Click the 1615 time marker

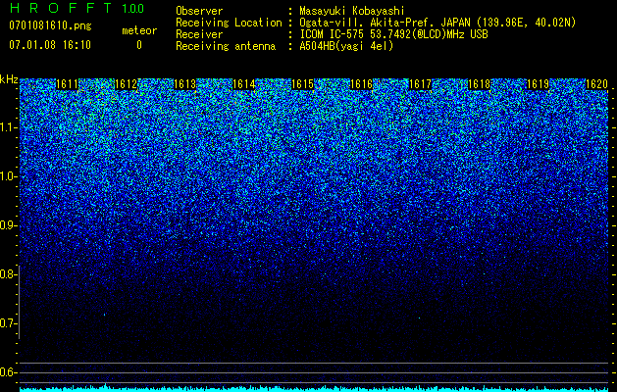pos(302,84)
